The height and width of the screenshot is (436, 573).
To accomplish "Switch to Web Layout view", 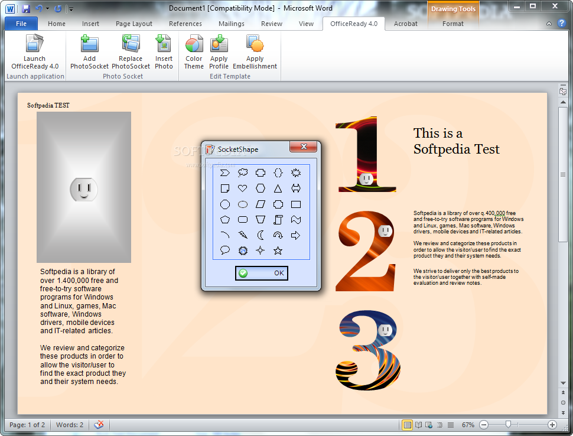I will pyautogui.click(x=429, y=425).
